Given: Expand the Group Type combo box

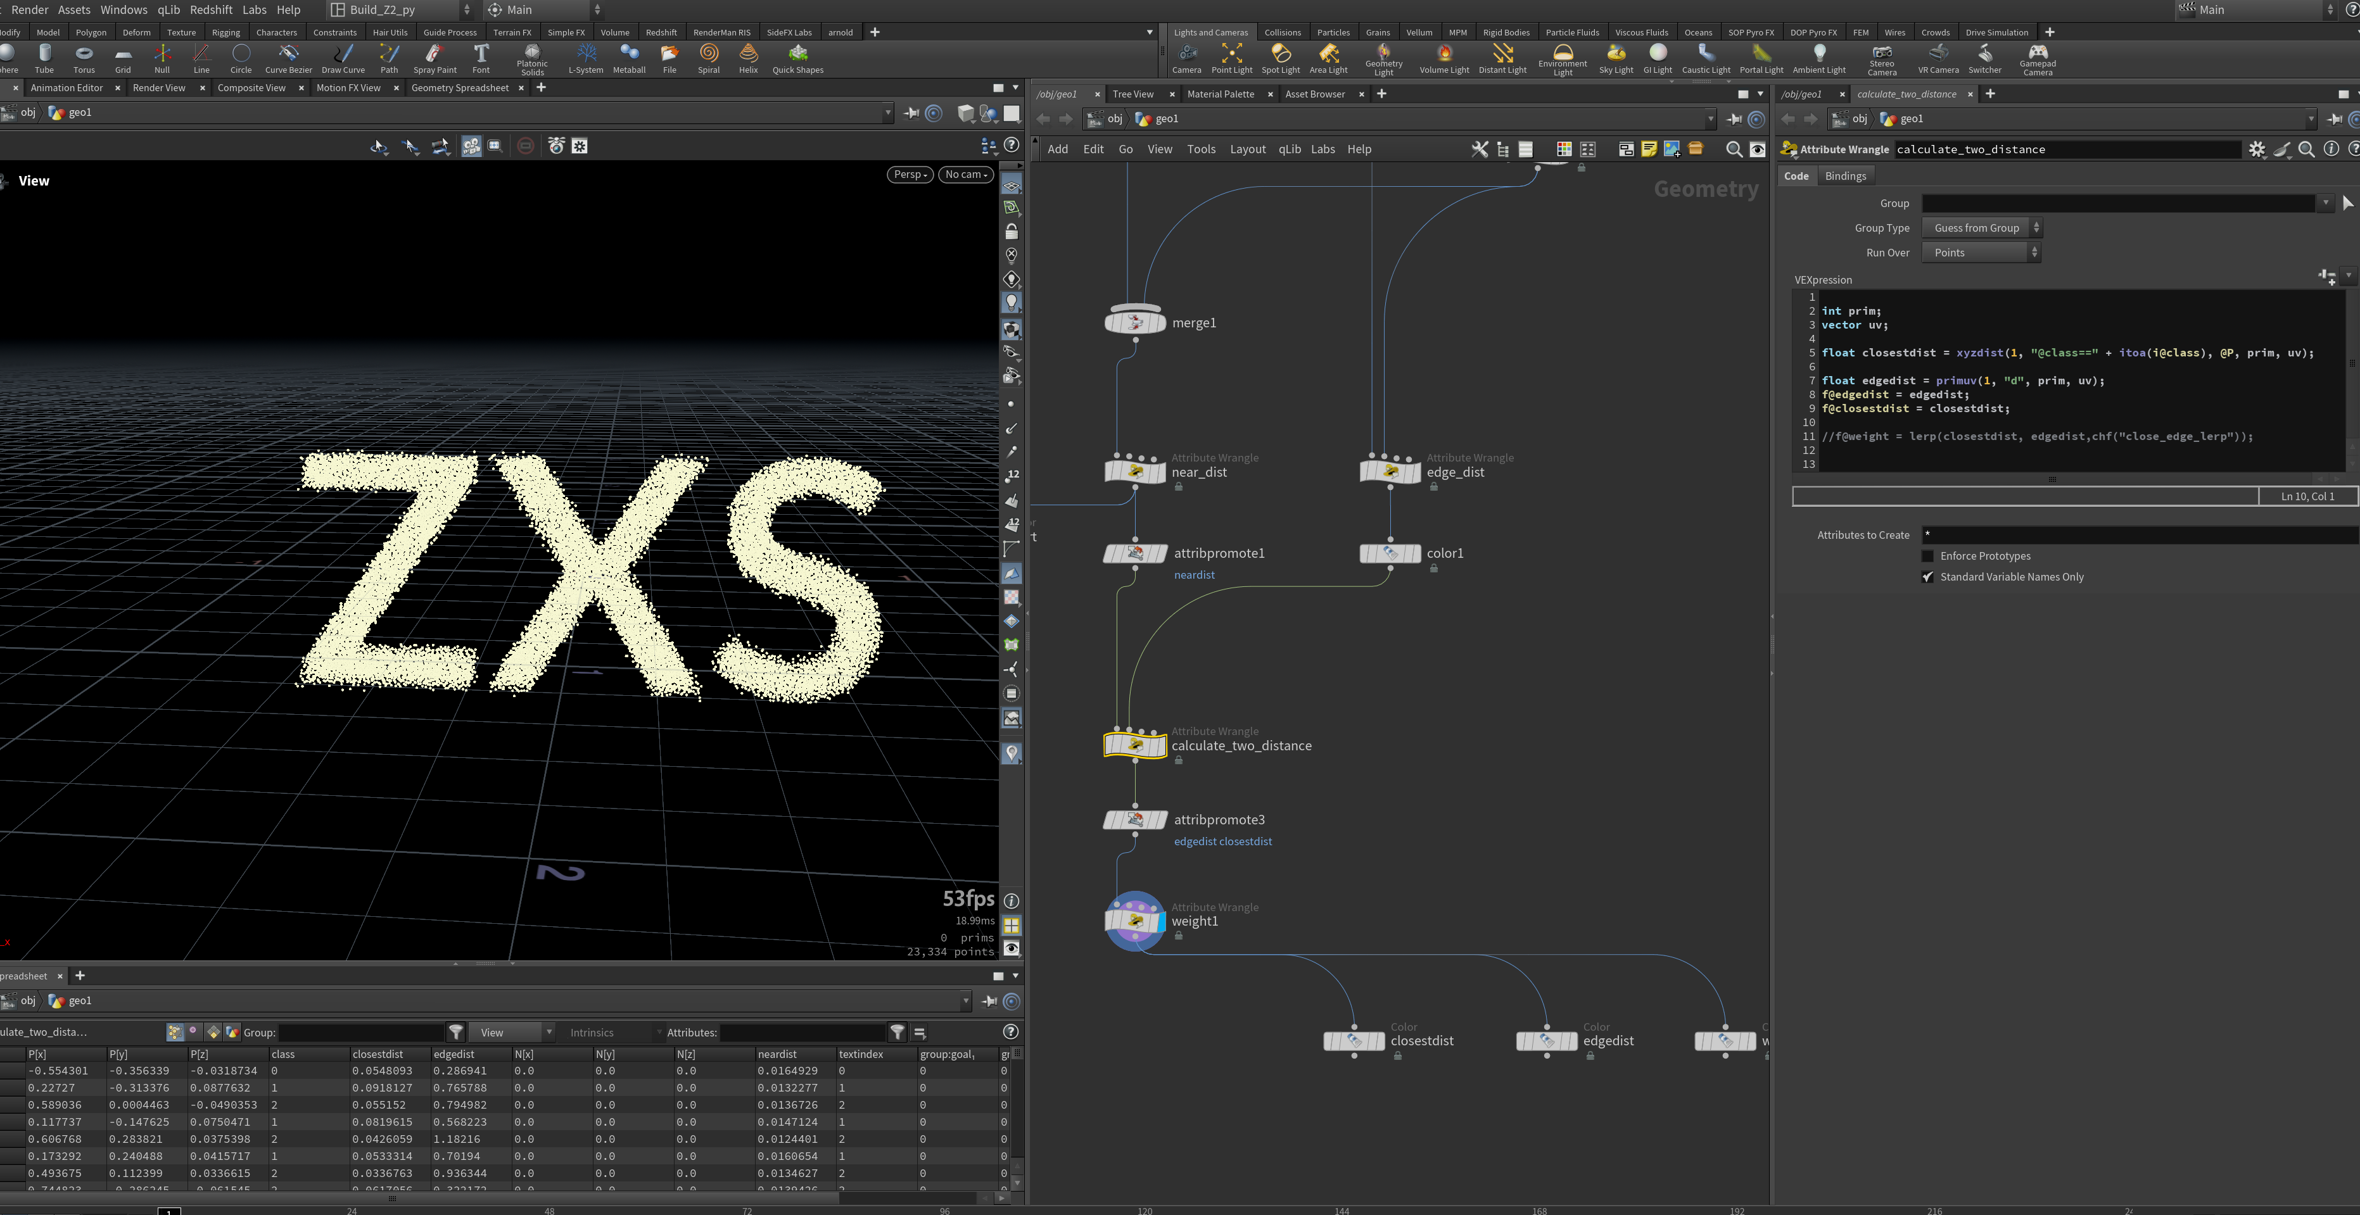Looking at the screenshot, I should pos(1983,228).
